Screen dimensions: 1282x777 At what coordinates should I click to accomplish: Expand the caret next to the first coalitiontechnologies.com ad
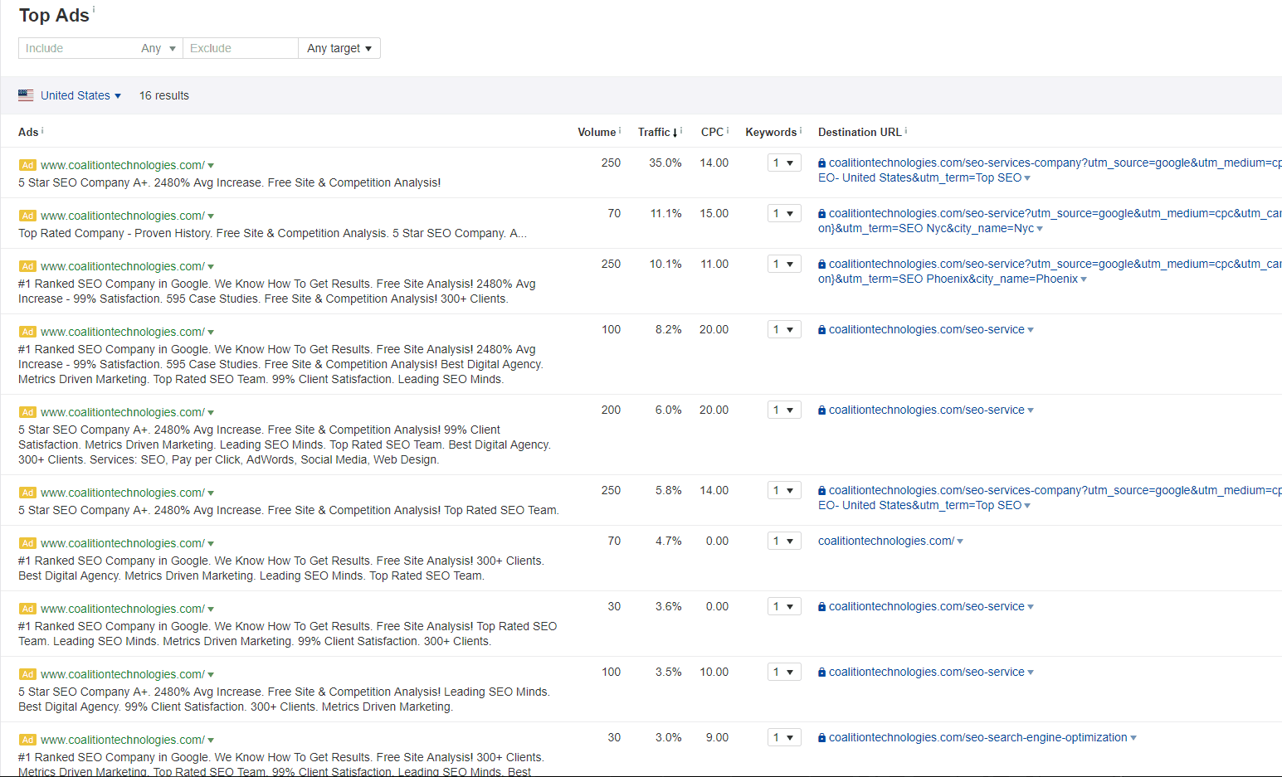tap(212, 165)
